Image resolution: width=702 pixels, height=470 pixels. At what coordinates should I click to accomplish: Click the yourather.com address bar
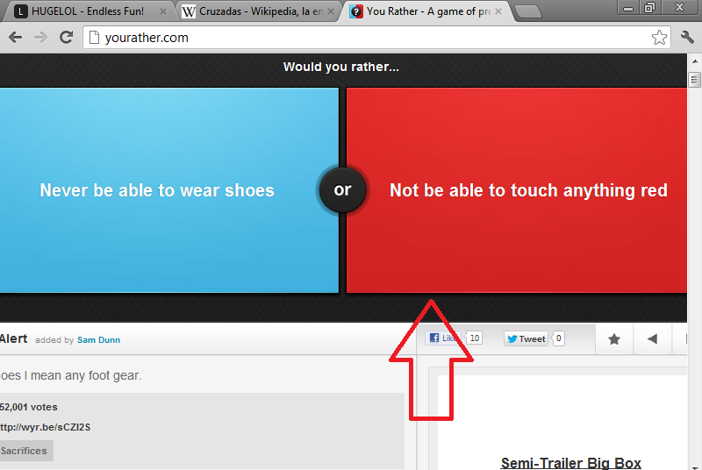click(x=369, y=38)
